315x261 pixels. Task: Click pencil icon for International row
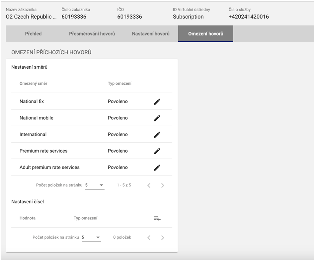(x=157, y=134)
